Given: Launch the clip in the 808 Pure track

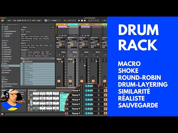Looking at the screenshot, I should [x=80, y=27].
